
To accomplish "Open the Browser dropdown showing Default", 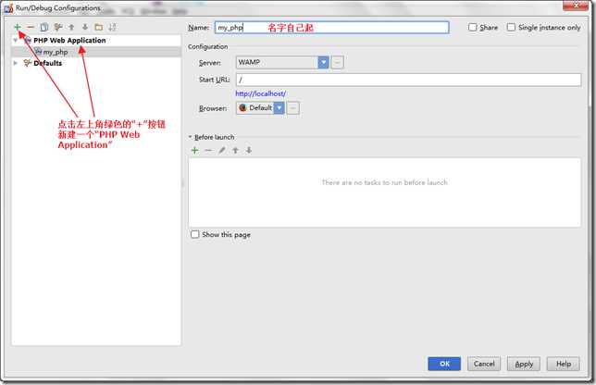I will coord(260,108).
